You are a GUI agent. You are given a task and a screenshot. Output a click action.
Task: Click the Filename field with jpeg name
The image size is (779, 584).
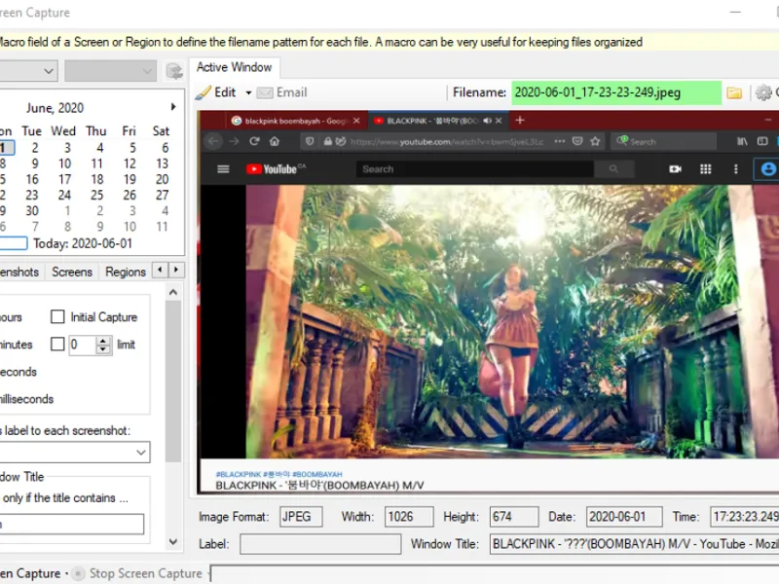click(616, 92)
